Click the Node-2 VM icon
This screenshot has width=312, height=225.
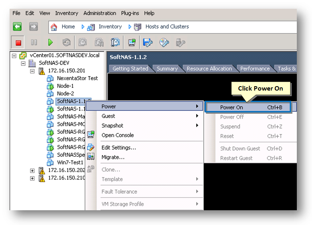point(50,94)
